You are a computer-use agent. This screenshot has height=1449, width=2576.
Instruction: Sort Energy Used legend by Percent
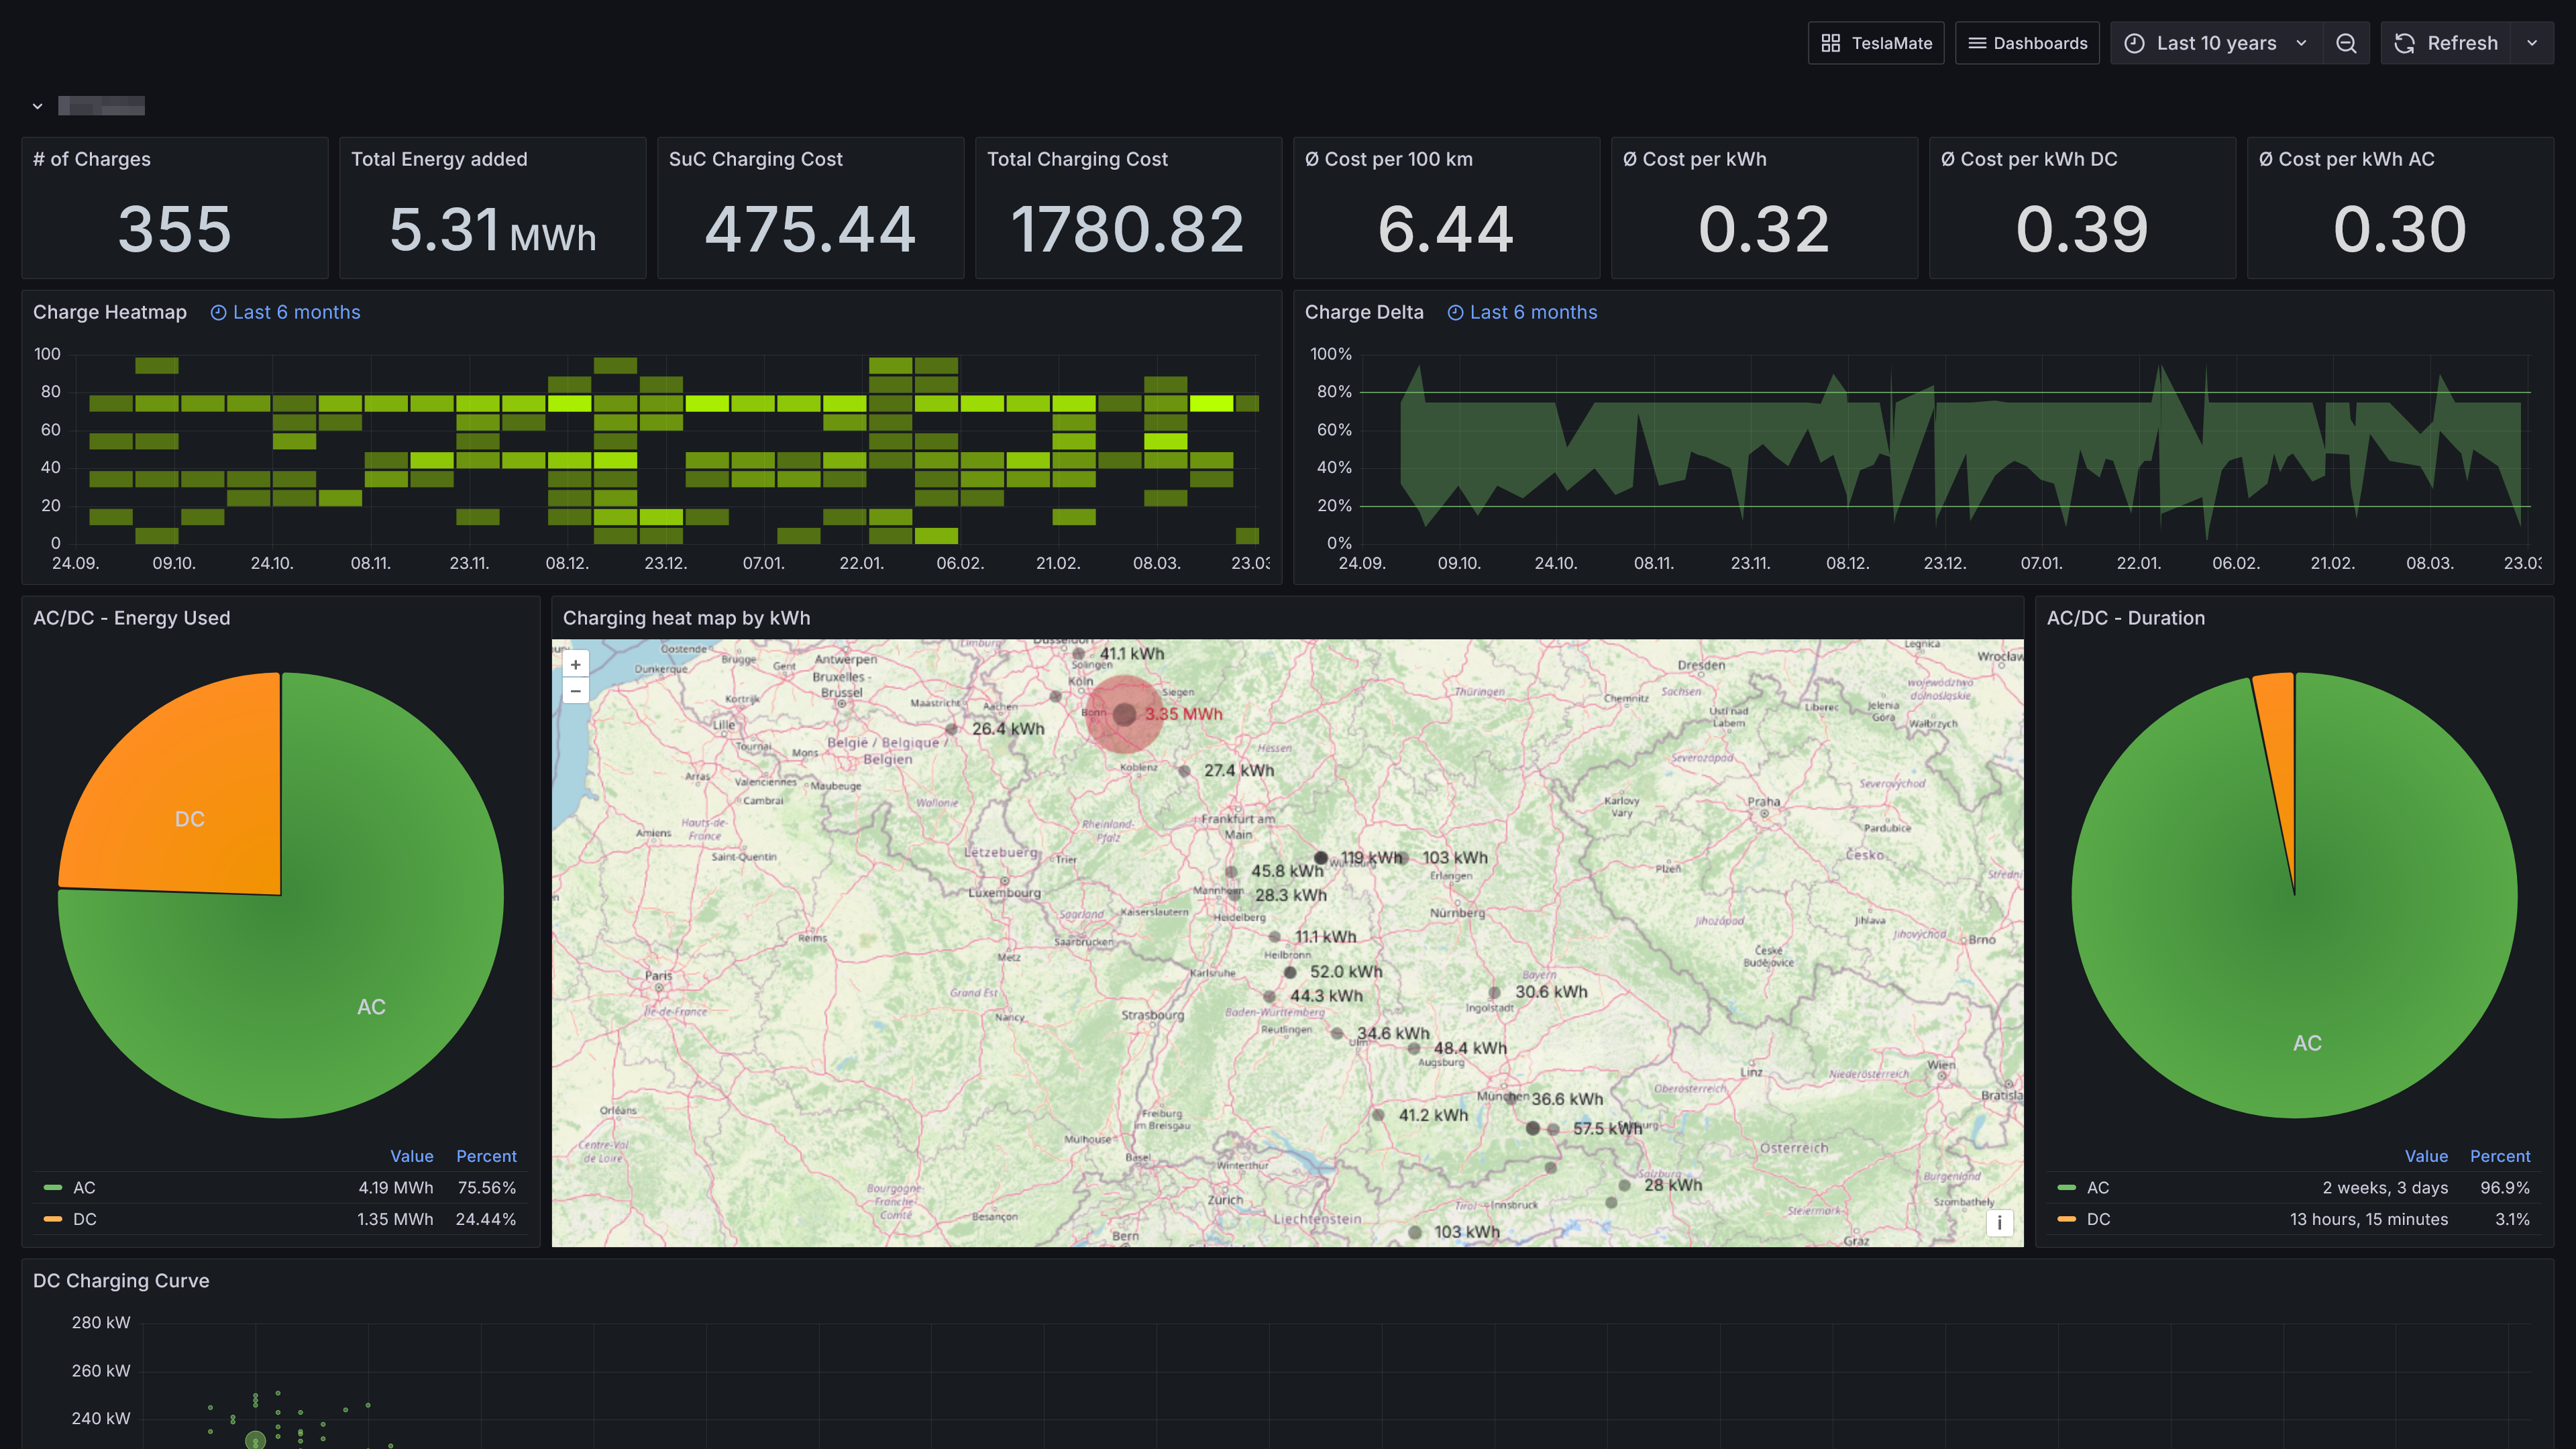pyautogui.click(x=486, y=1156)
